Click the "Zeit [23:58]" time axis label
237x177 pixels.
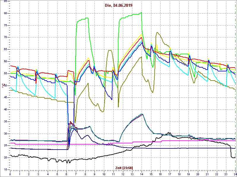click(x=124, y=168)
